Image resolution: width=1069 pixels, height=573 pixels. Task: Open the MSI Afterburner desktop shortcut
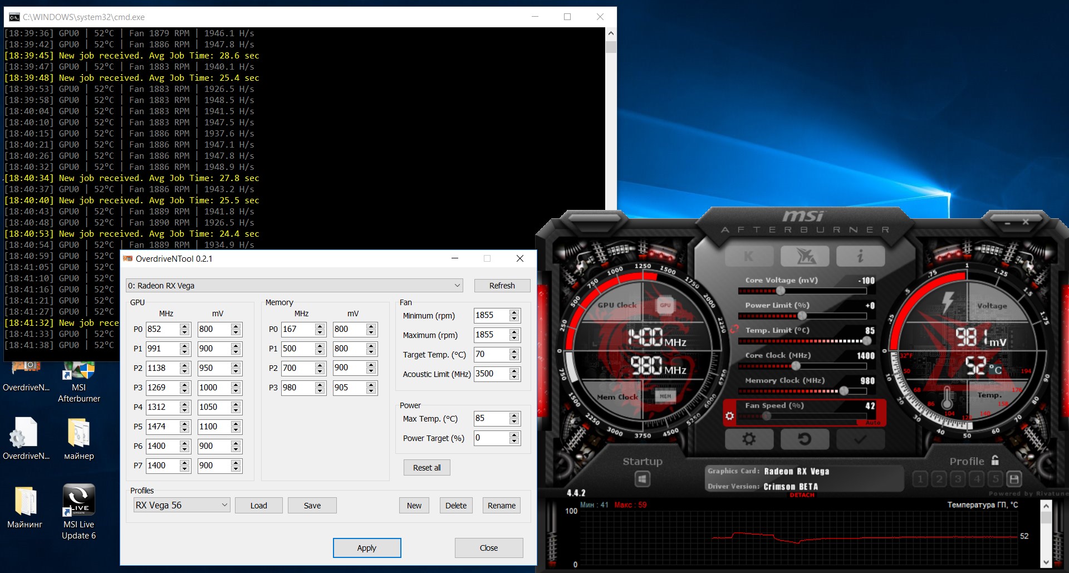79,381
